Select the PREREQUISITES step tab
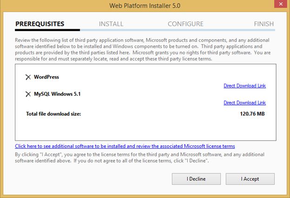290x198 pixels. tap(40, 24)
